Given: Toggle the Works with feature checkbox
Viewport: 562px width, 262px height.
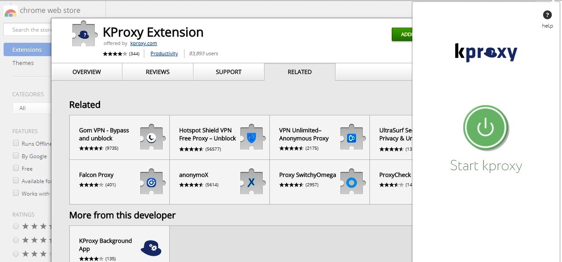Looking at the screenshot, I should [16, 193].
